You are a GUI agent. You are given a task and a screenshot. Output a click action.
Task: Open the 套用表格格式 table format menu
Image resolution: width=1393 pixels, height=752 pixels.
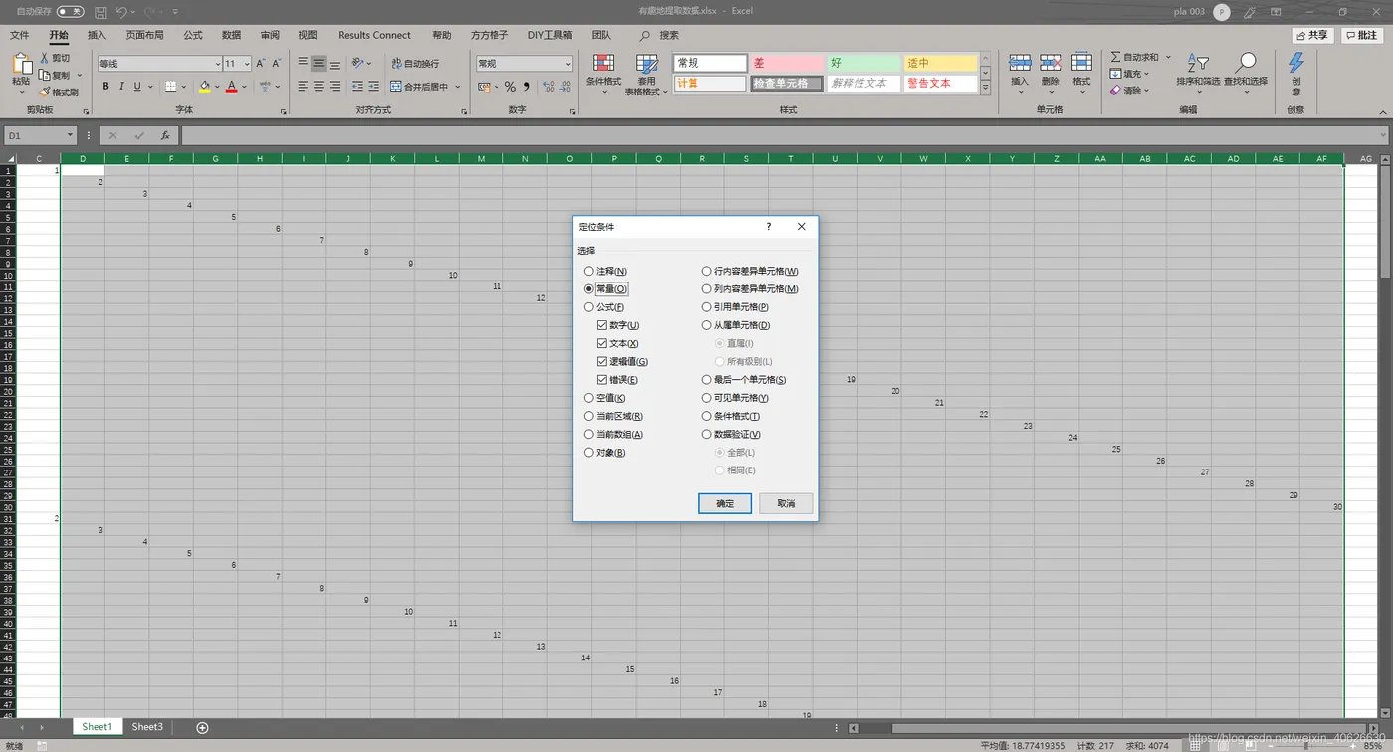(x=647, y=74)
